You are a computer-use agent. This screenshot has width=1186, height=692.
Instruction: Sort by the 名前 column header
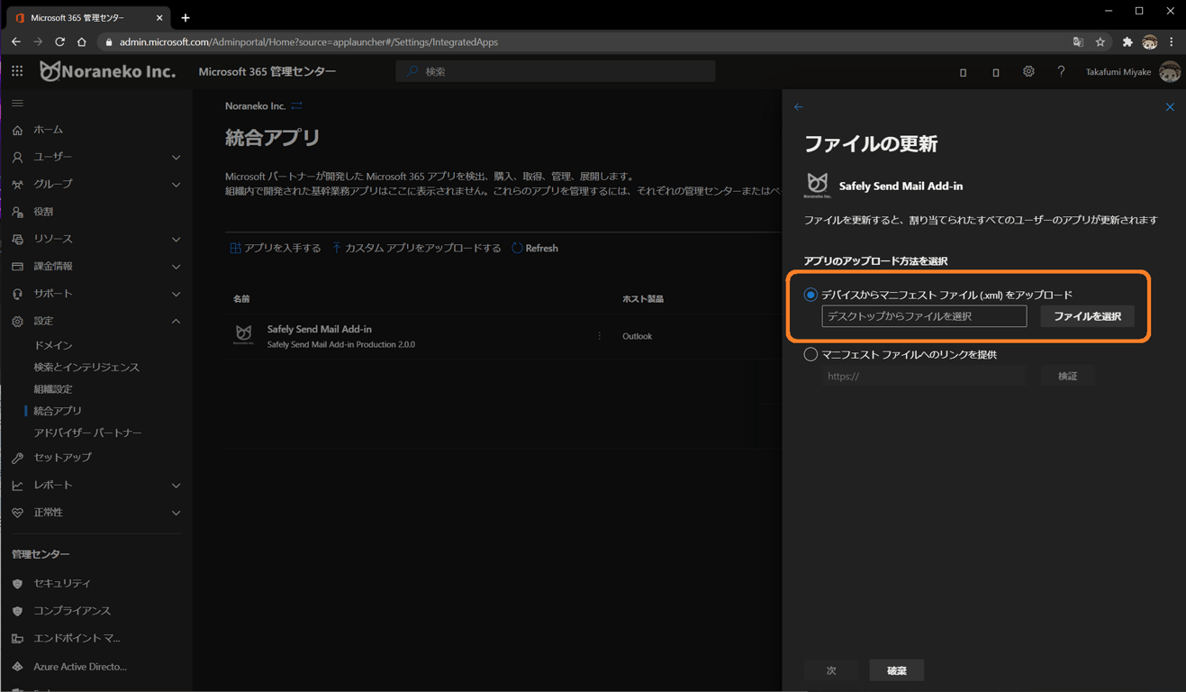(x=241, y=298)
